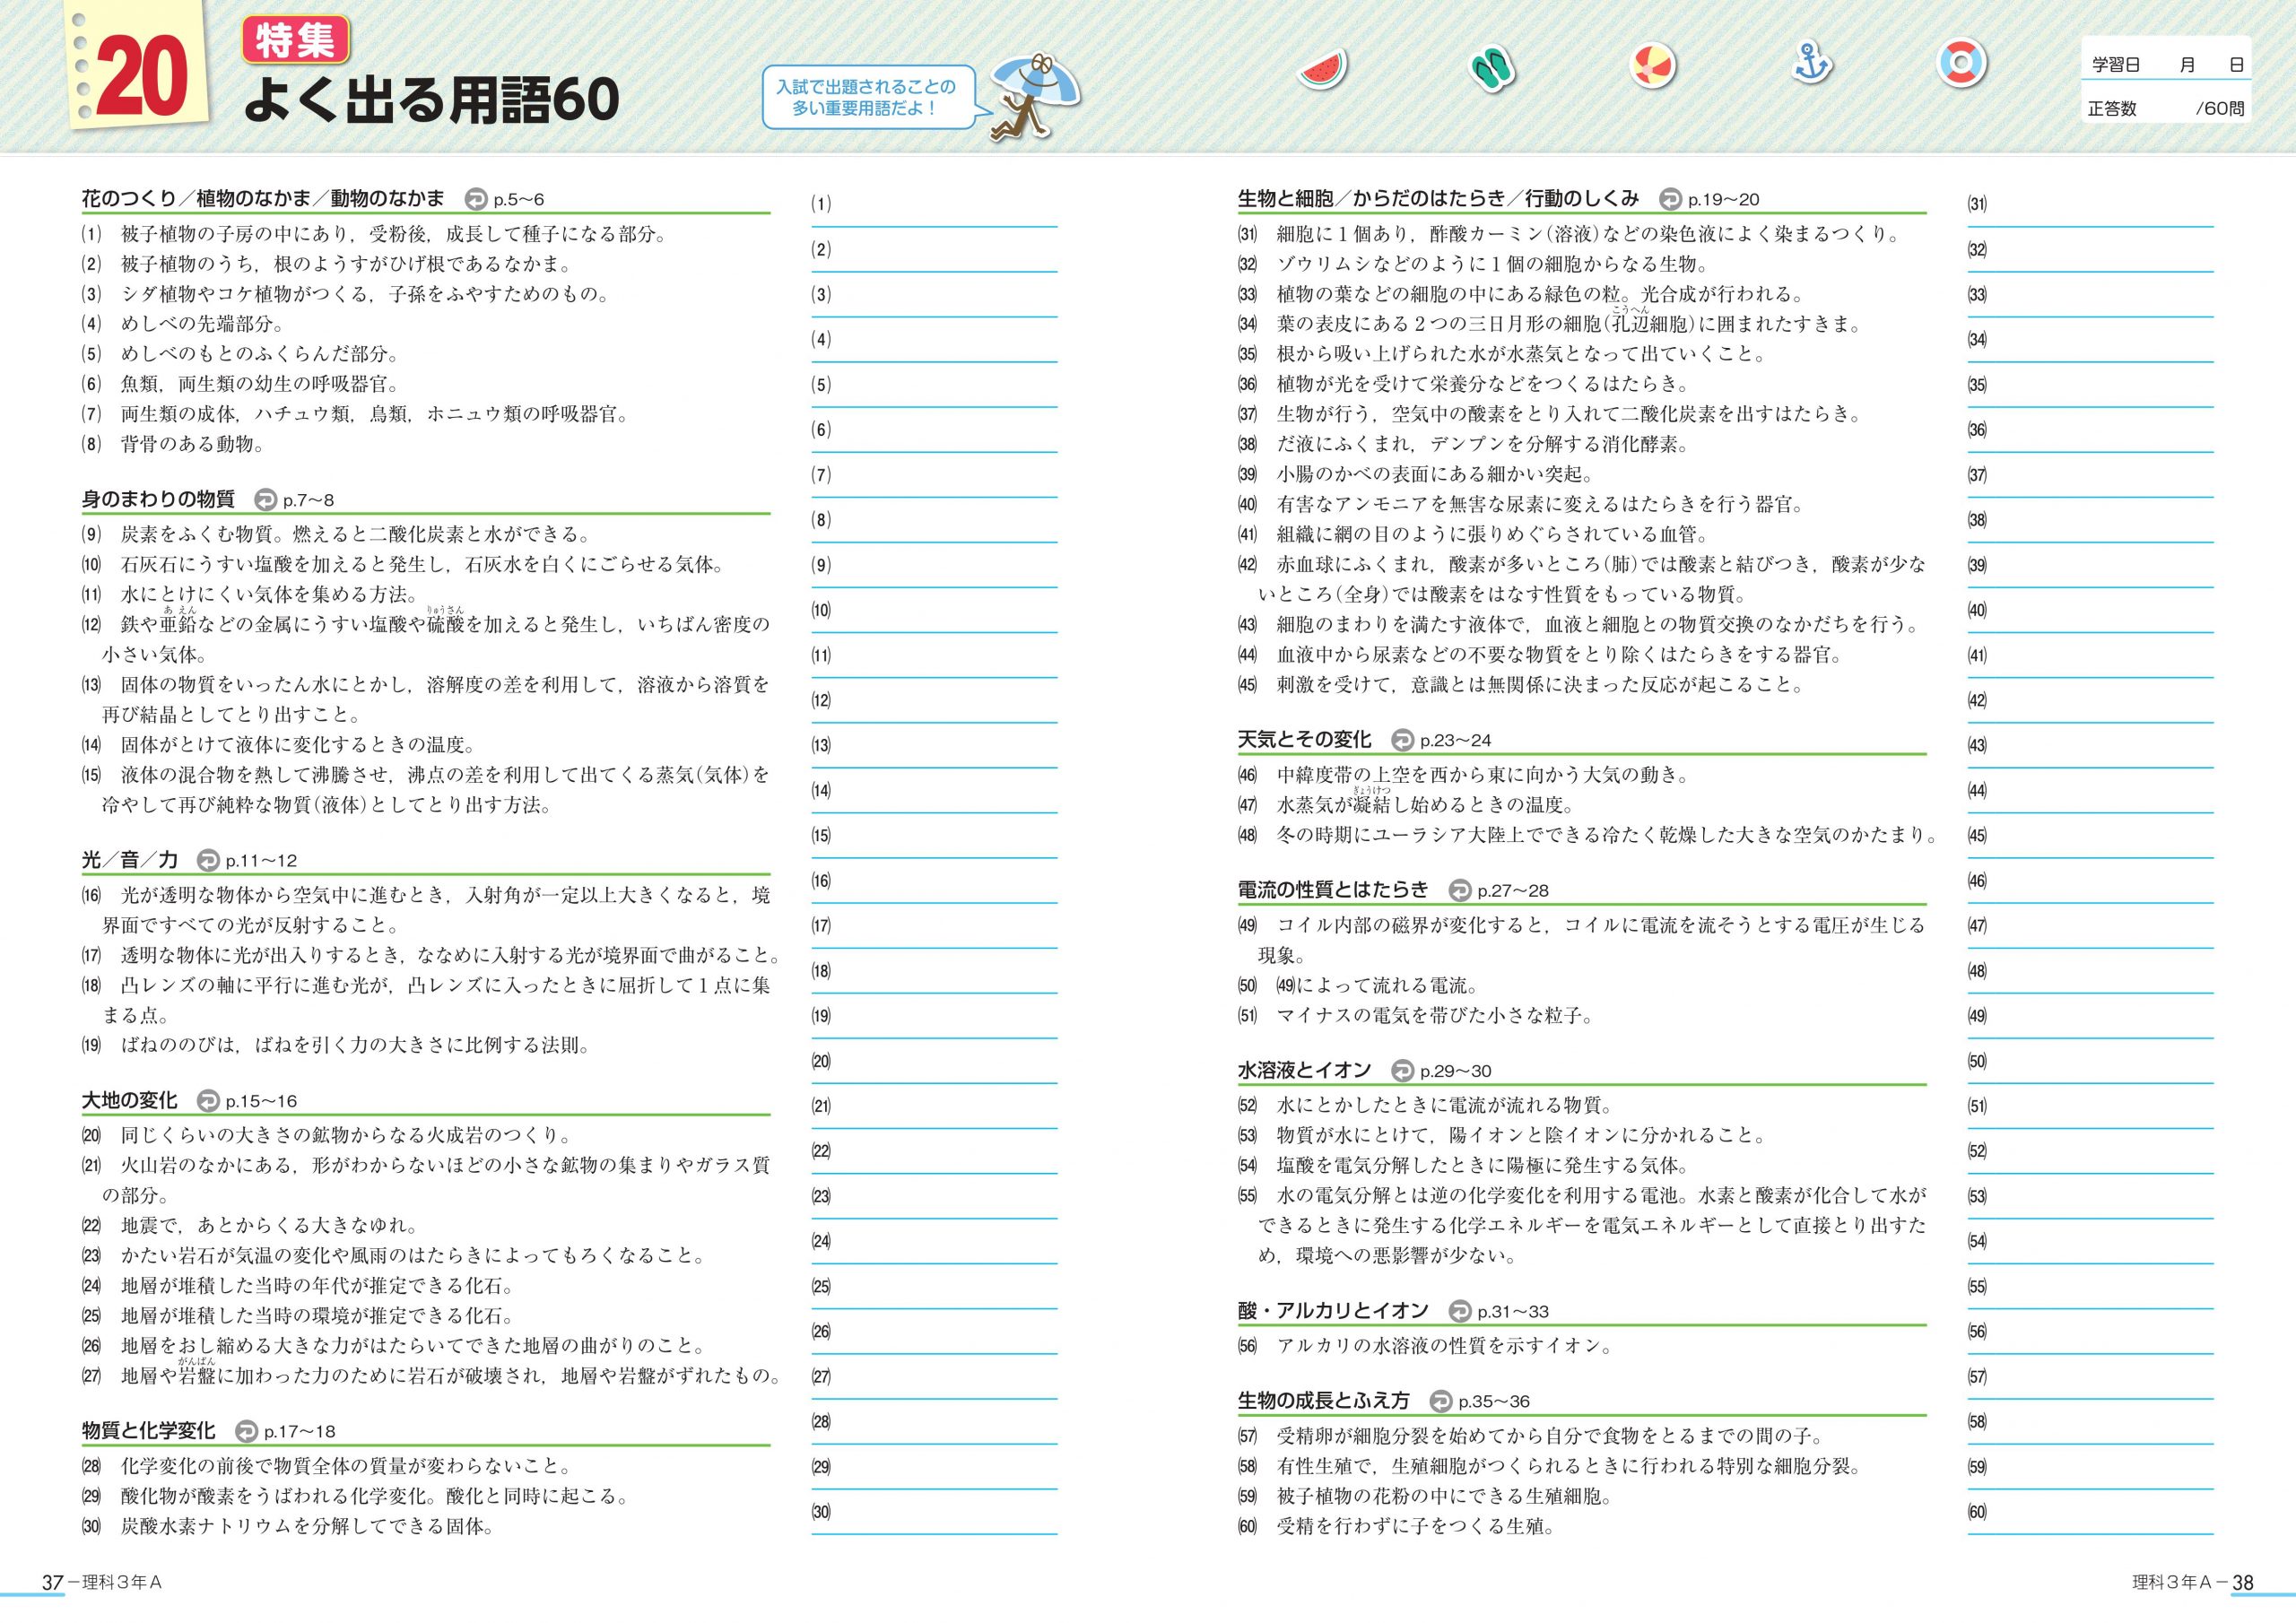Click answer blank (60)

tap(2091, 1517)
